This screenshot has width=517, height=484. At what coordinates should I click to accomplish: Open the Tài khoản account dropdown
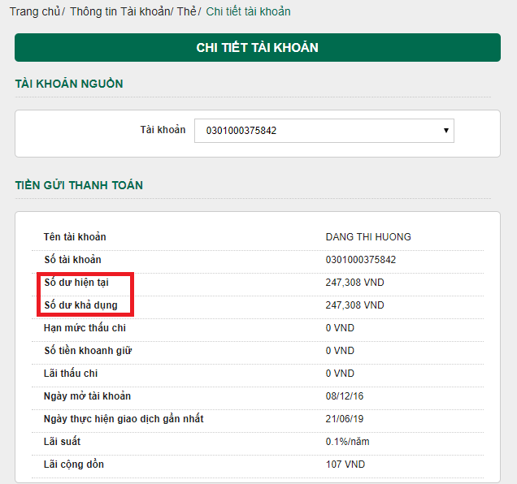pos(324,130)
